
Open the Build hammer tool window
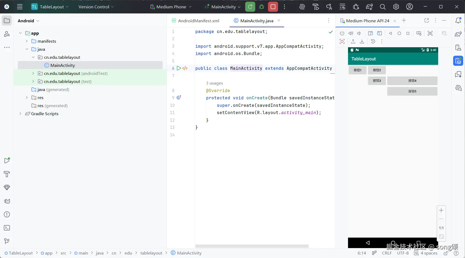pyautogui.click(x=7, y=174)
